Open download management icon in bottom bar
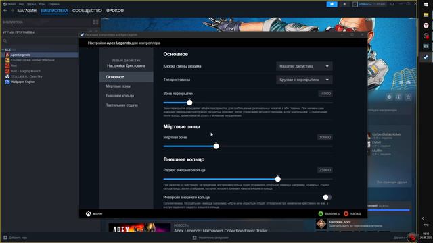 (194, 237)
